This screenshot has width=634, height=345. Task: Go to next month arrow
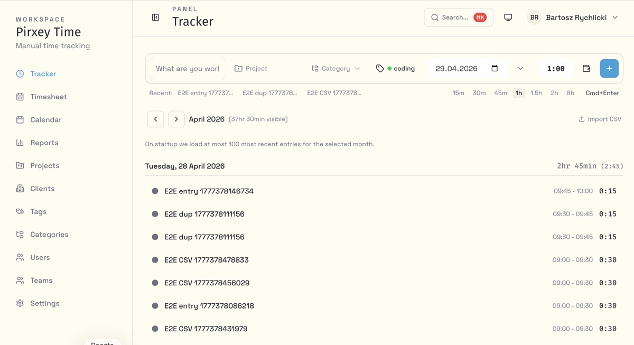(x=176, y=119)
